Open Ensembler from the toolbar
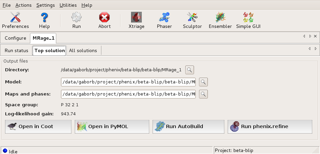 220,20
